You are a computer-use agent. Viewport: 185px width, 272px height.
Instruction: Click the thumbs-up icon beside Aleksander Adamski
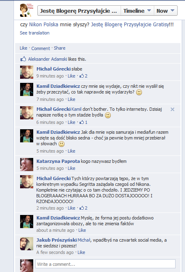click(x=23, y=59)
